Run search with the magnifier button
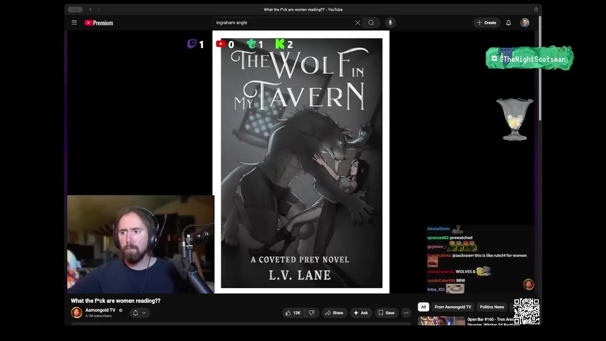Image resolution: width=606 pixels, height=341 pixels. [x=371, y=23]
